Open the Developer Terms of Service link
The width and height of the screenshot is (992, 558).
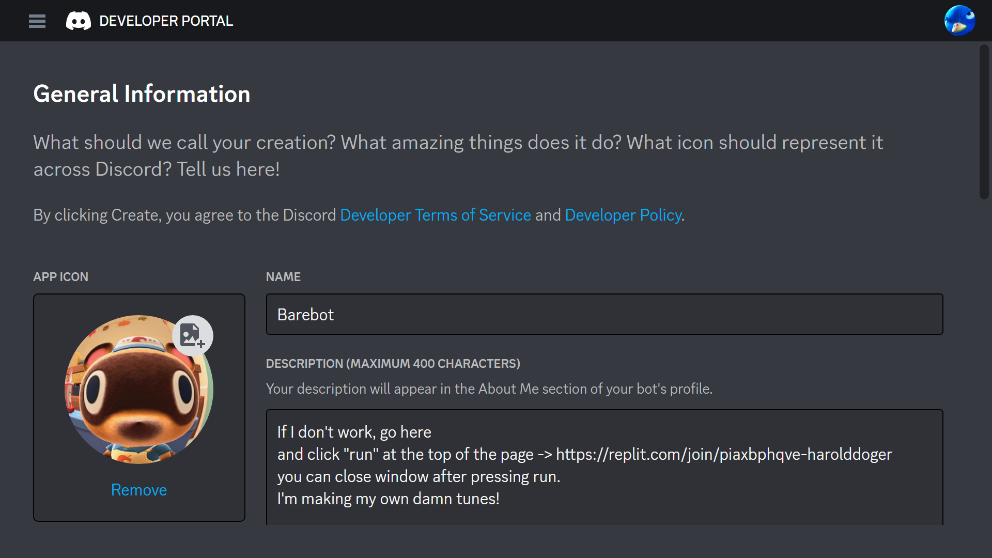coord(436,215)
